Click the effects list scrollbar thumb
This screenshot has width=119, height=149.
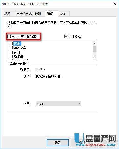94,49
